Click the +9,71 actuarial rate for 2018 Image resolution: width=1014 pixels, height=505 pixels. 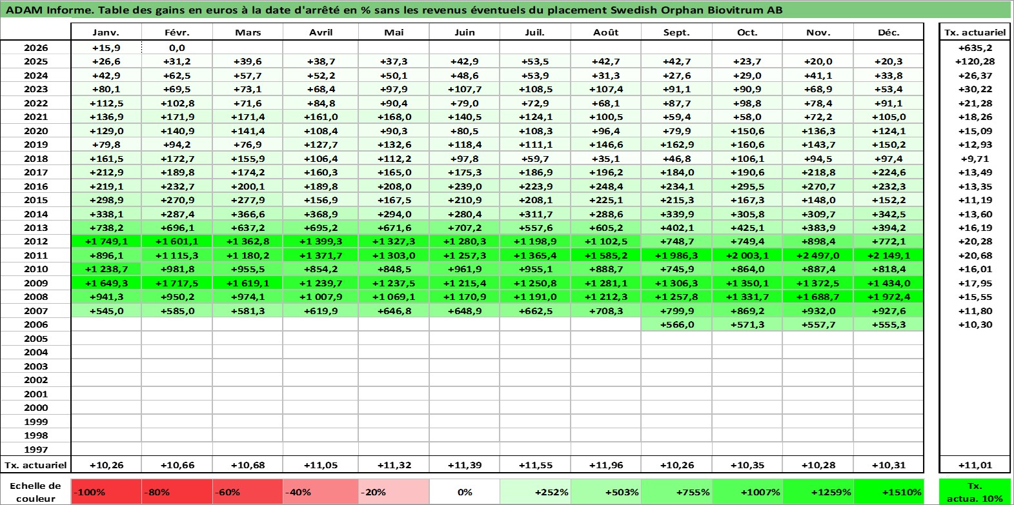coord(975,159)
